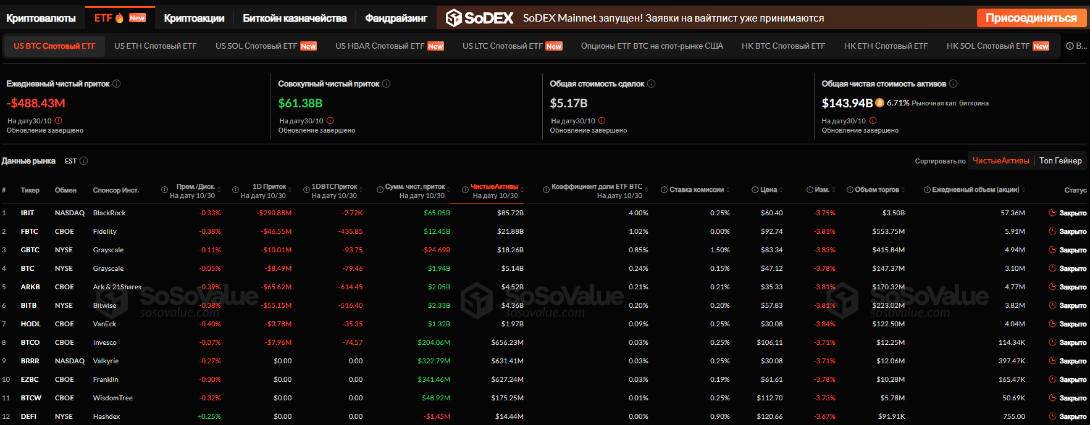Click info icon before Ставка комиссии column header

[664, 190]
